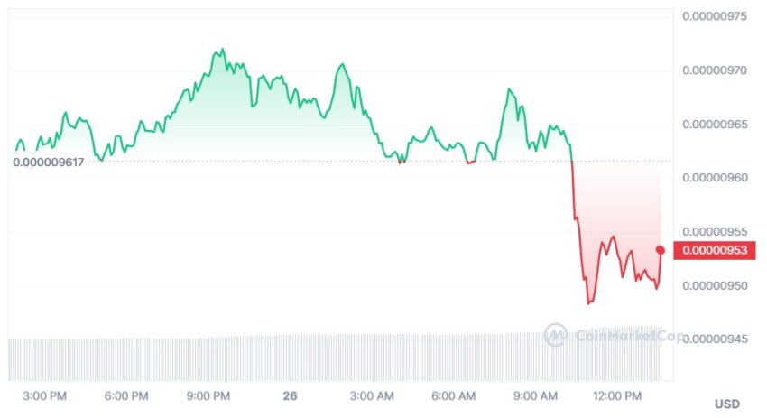Select the date marker 26 on axis
This screenshot has height=418, width=767.
tap(290, 396)
